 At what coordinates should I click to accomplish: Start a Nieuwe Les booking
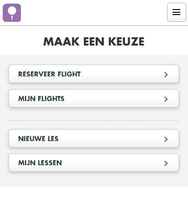point(94,138)
